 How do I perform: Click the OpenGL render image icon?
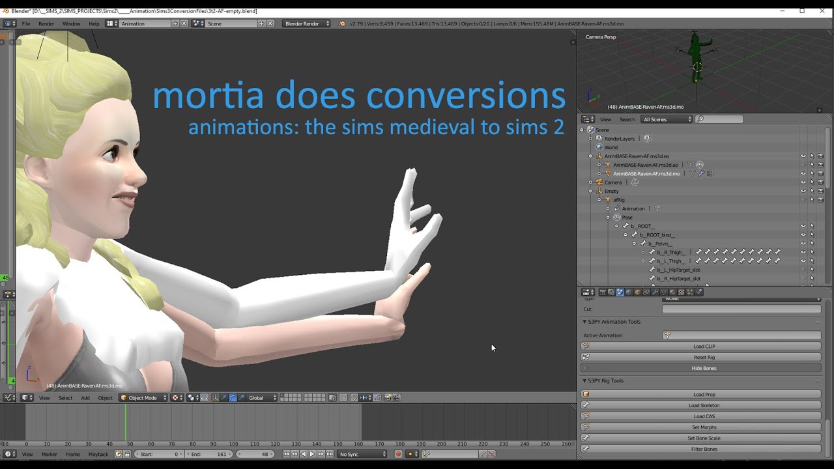(388, 397)
